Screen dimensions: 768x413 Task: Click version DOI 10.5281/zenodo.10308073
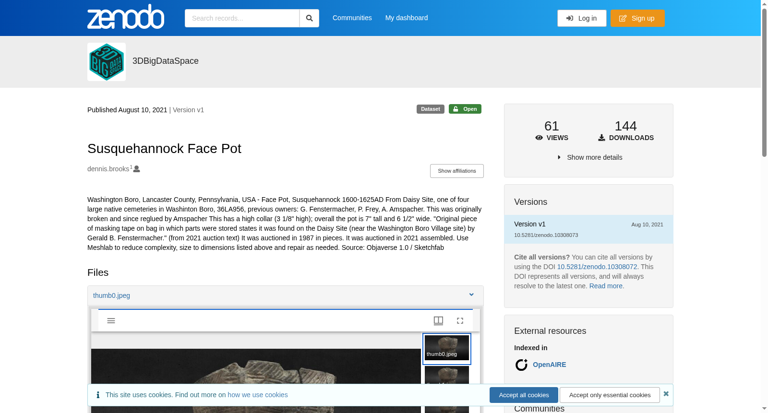pyautogui.click(x=546, y=235)
